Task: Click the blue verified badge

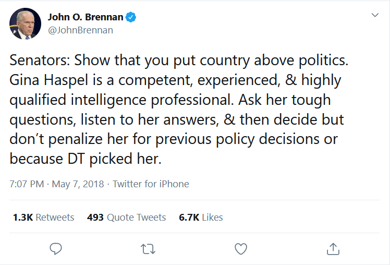Action: [132, 17]
